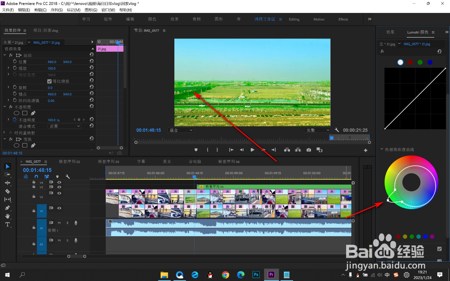This screenshot has width=450, height=281.
Task: Collapse the 运动 motion effect
Action: 5,55
